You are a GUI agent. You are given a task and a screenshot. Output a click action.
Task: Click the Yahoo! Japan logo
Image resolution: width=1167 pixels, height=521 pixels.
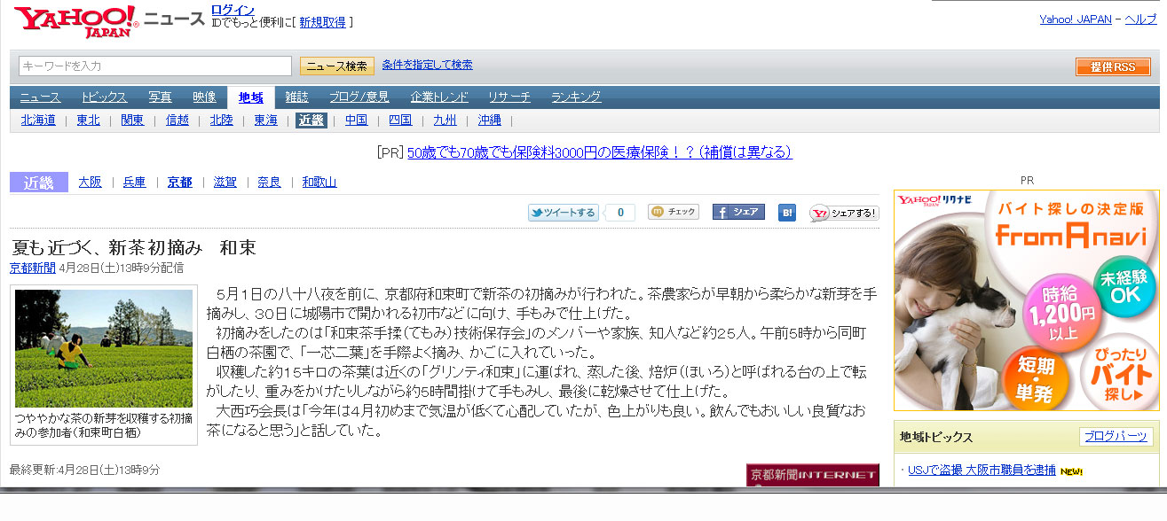pyautogui.click(x=76, y=21)
